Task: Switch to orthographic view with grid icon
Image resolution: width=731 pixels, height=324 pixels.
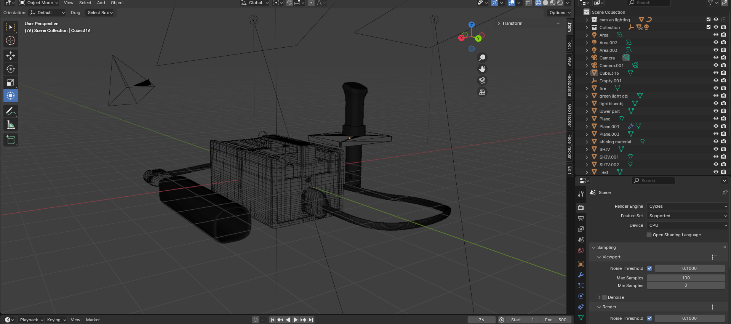Action: pyautogui.click(x=482, y=92)
